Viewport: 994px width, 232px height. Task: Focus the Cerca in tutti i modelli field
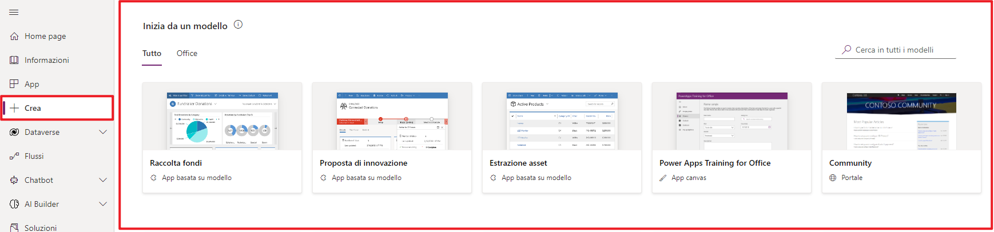click(896, 50)
